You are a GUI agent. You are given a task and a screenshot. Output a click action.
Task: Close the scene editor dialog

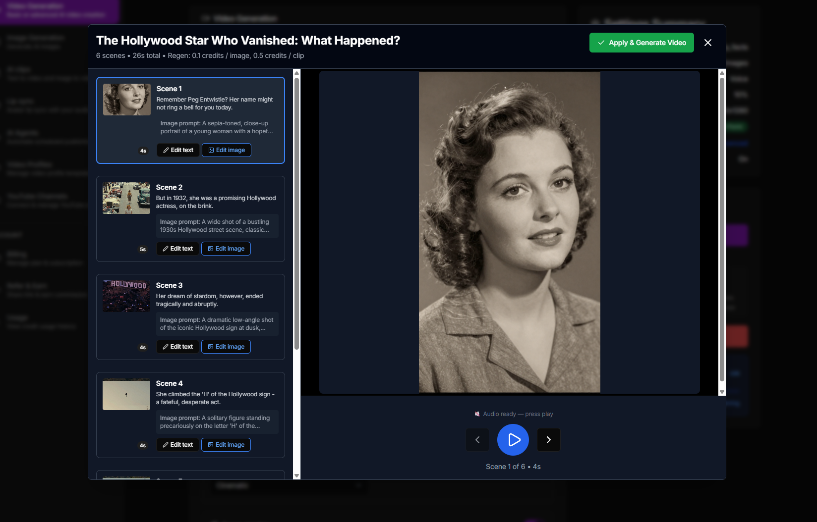pyautogui.click(x=708, y=43)
